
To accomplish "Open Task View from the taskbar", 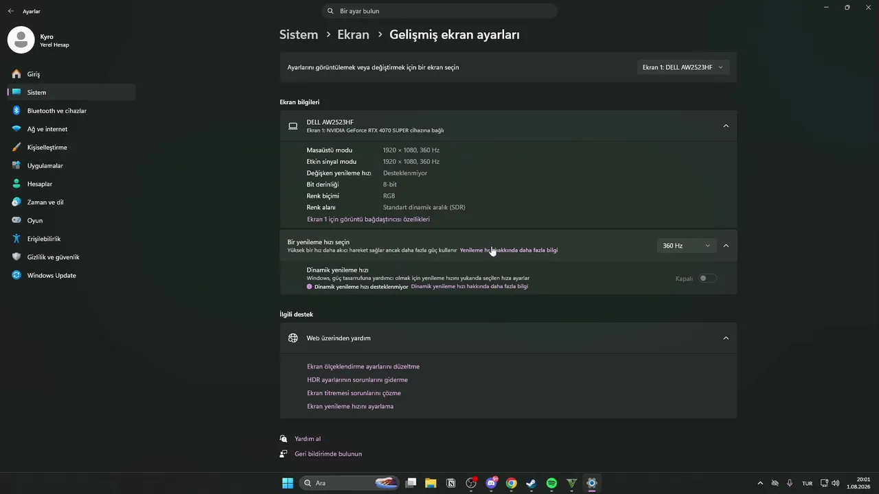I will tap(411, 483).
